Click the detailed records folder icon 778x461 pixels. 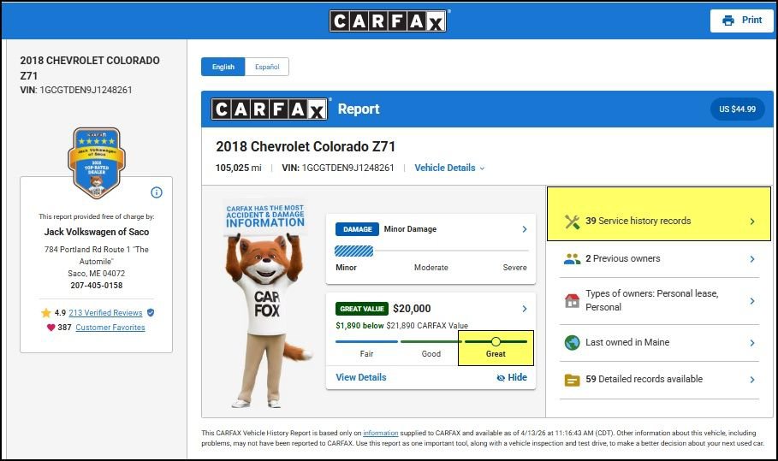(x=573, y=380)
